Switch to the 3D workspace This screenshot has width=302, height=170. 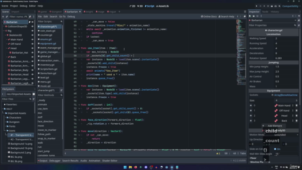[x=140, y=6]
